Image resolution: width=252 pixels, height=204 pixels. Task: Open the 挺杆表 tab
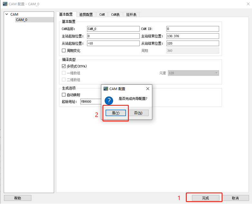point(131,15)
